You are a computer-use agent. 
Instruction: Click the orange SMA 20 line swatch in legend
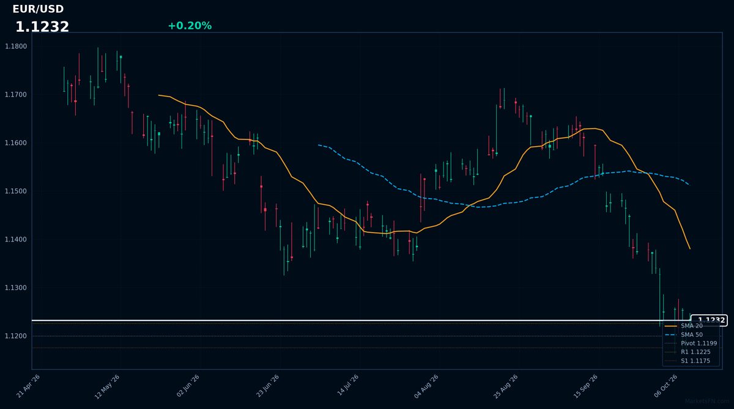[x=670, y=326]
